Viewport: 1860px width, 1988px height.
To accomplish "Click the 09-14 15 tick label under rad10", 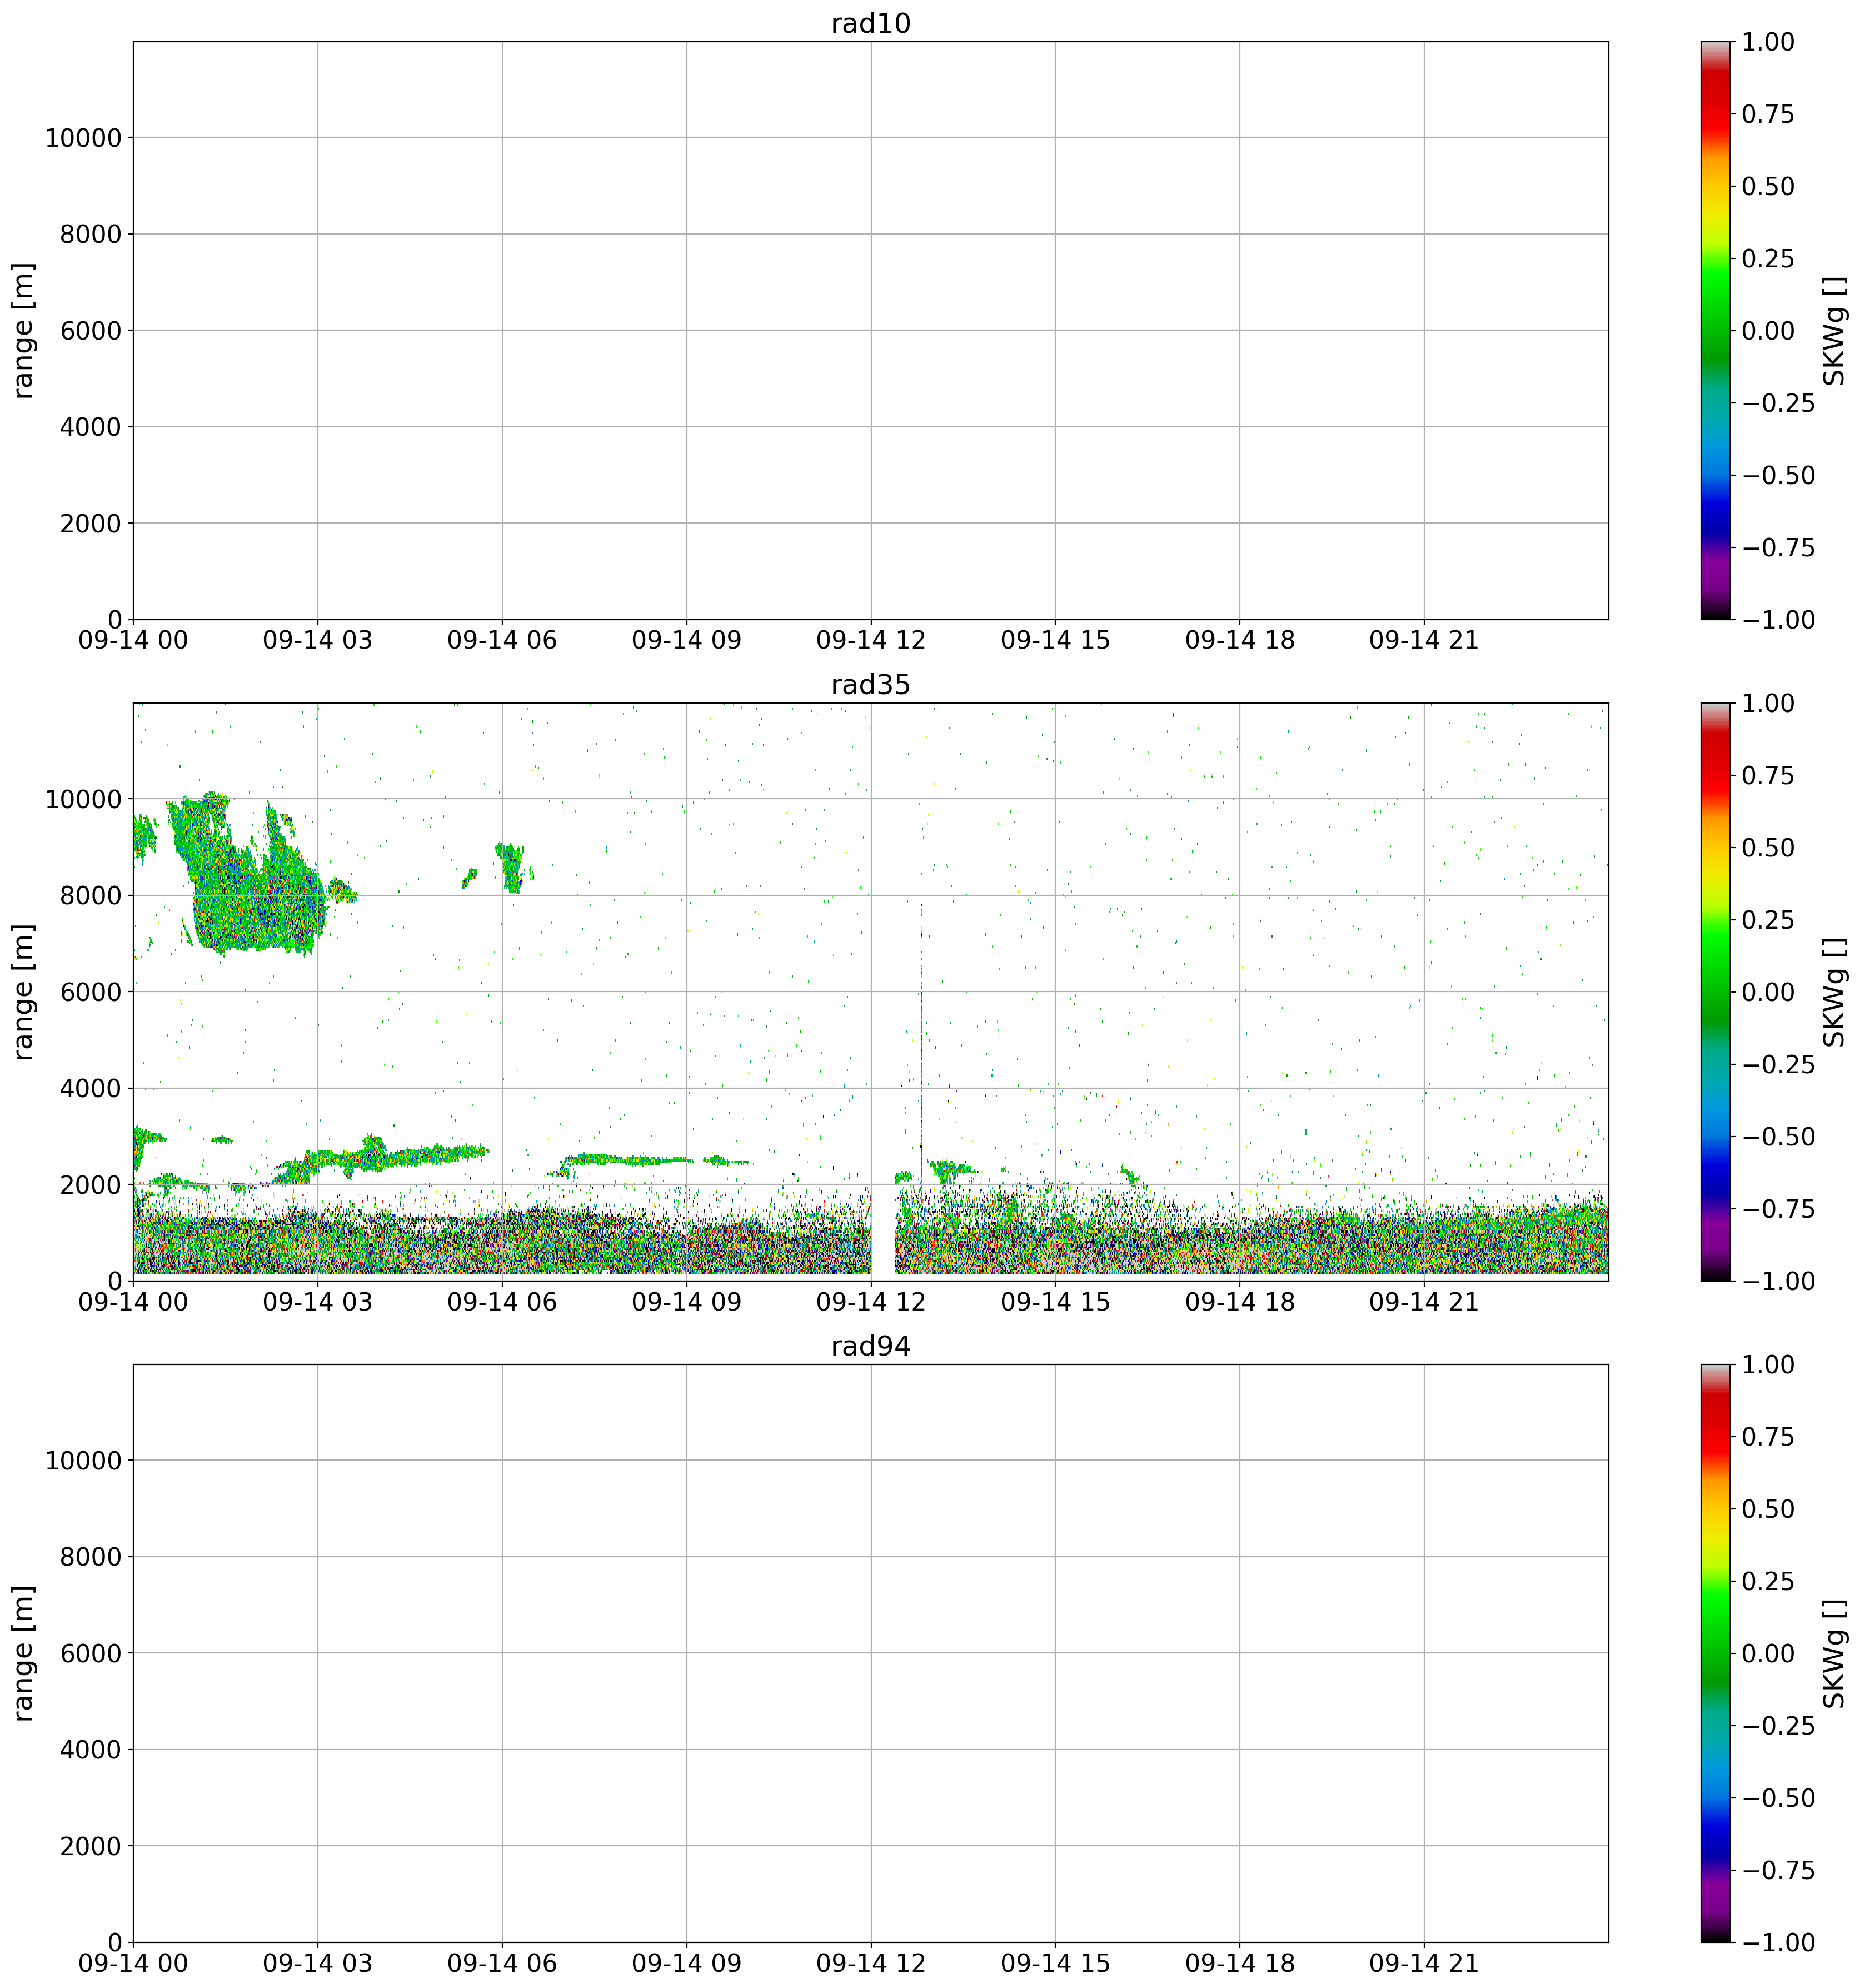I will (1055, 641).
